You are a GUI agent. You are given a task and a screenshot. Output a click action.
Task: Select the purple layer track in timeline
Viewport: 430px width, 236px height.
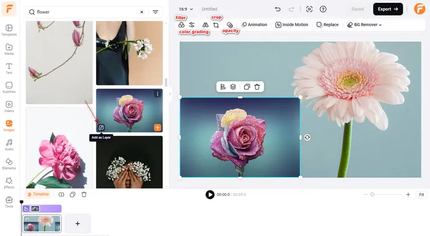point(42,209)
